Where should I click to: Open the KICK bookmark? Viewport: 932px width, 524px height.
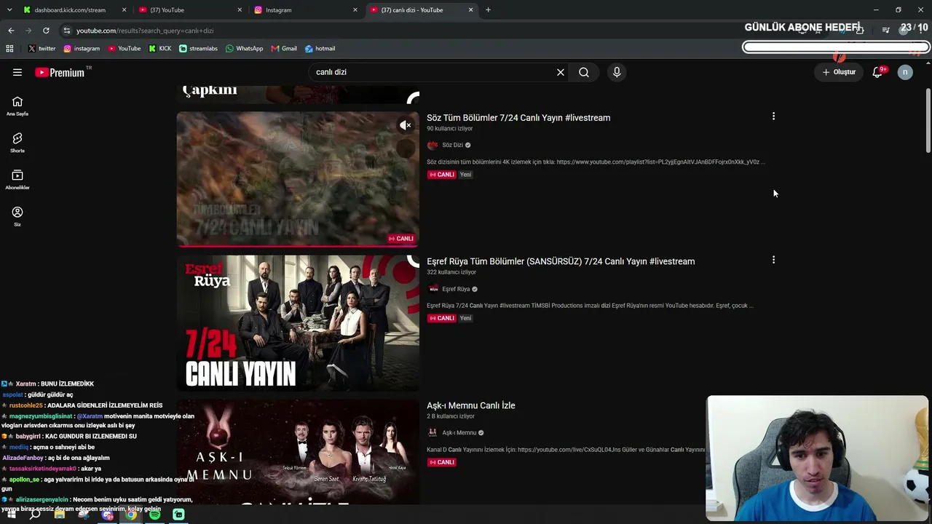pyautogui.click(x=160, y=49)
